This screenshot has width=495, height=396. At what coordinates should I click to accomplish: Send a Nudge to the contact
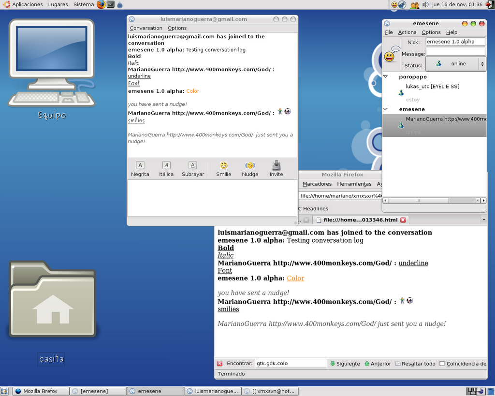click(250, 169)
